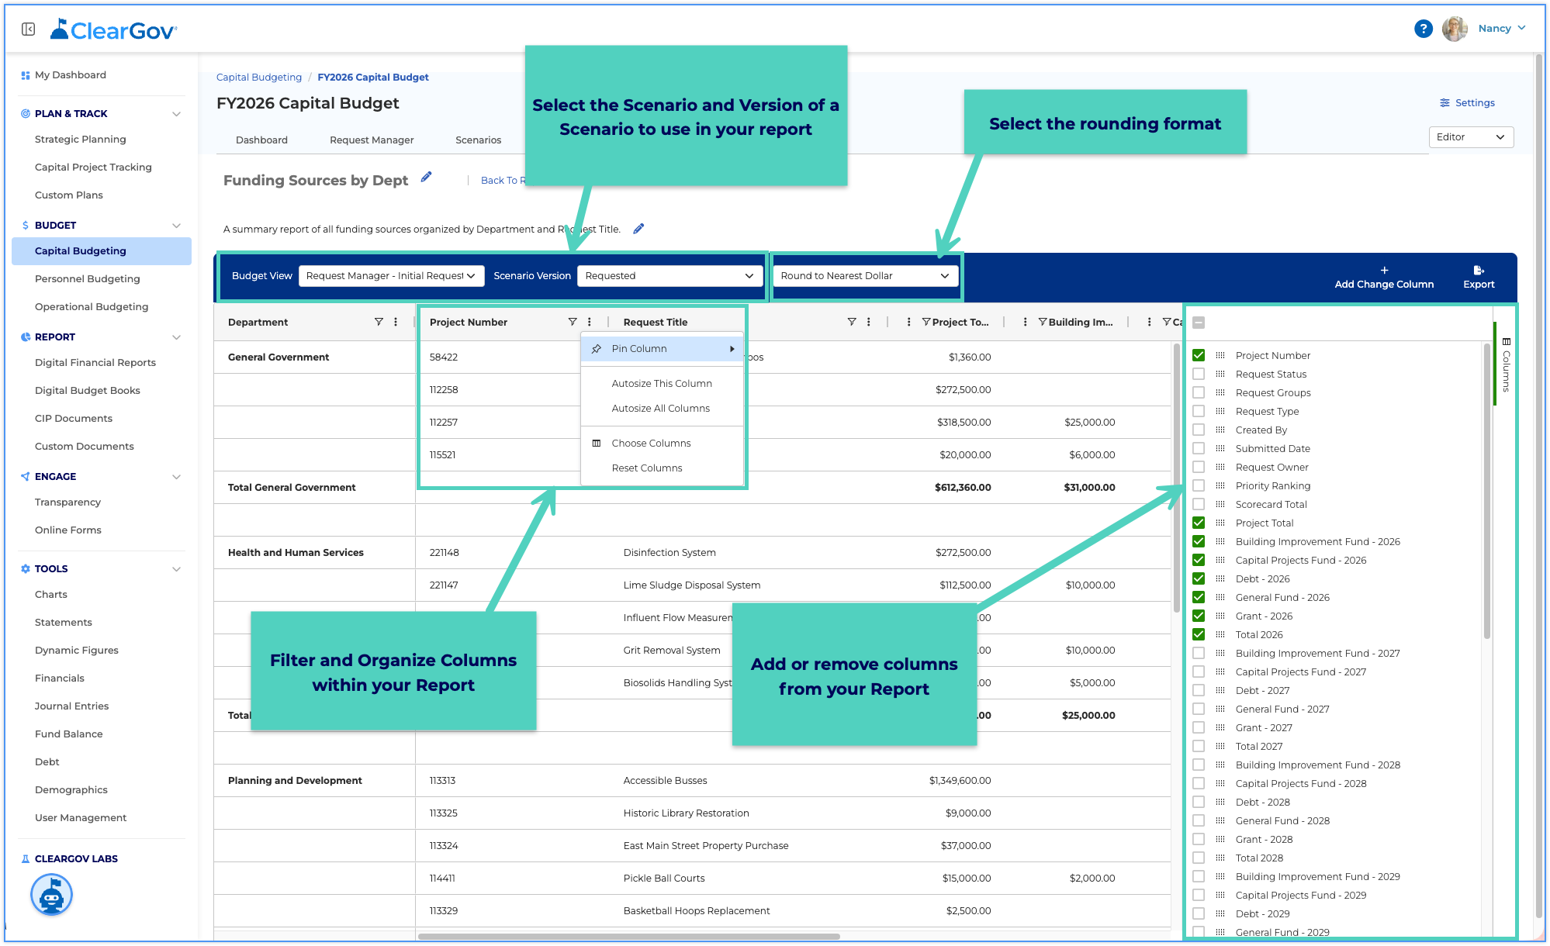Uncheck the Project Number column checkbox
Screen dimensions: 1550x946
coord(1199,355)
